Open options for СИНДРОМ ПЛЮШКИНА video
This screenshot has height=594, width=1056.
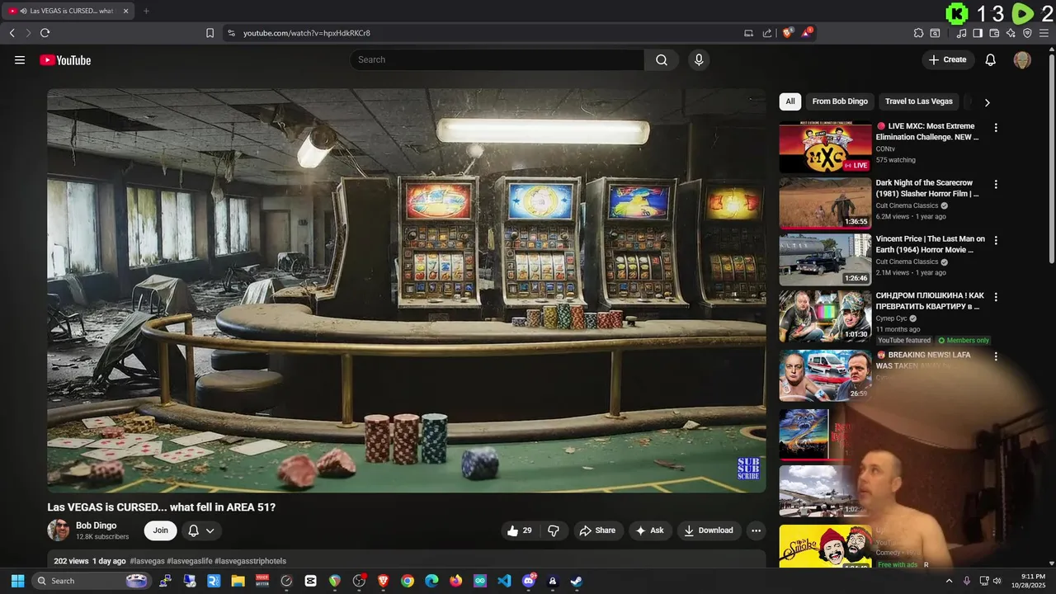996,296
